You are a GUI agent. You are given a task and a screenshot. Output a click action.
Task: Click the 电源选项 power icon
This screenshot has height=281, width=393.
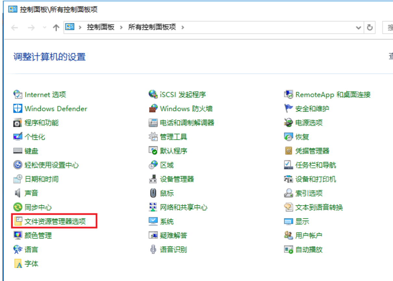pos(288,123)
